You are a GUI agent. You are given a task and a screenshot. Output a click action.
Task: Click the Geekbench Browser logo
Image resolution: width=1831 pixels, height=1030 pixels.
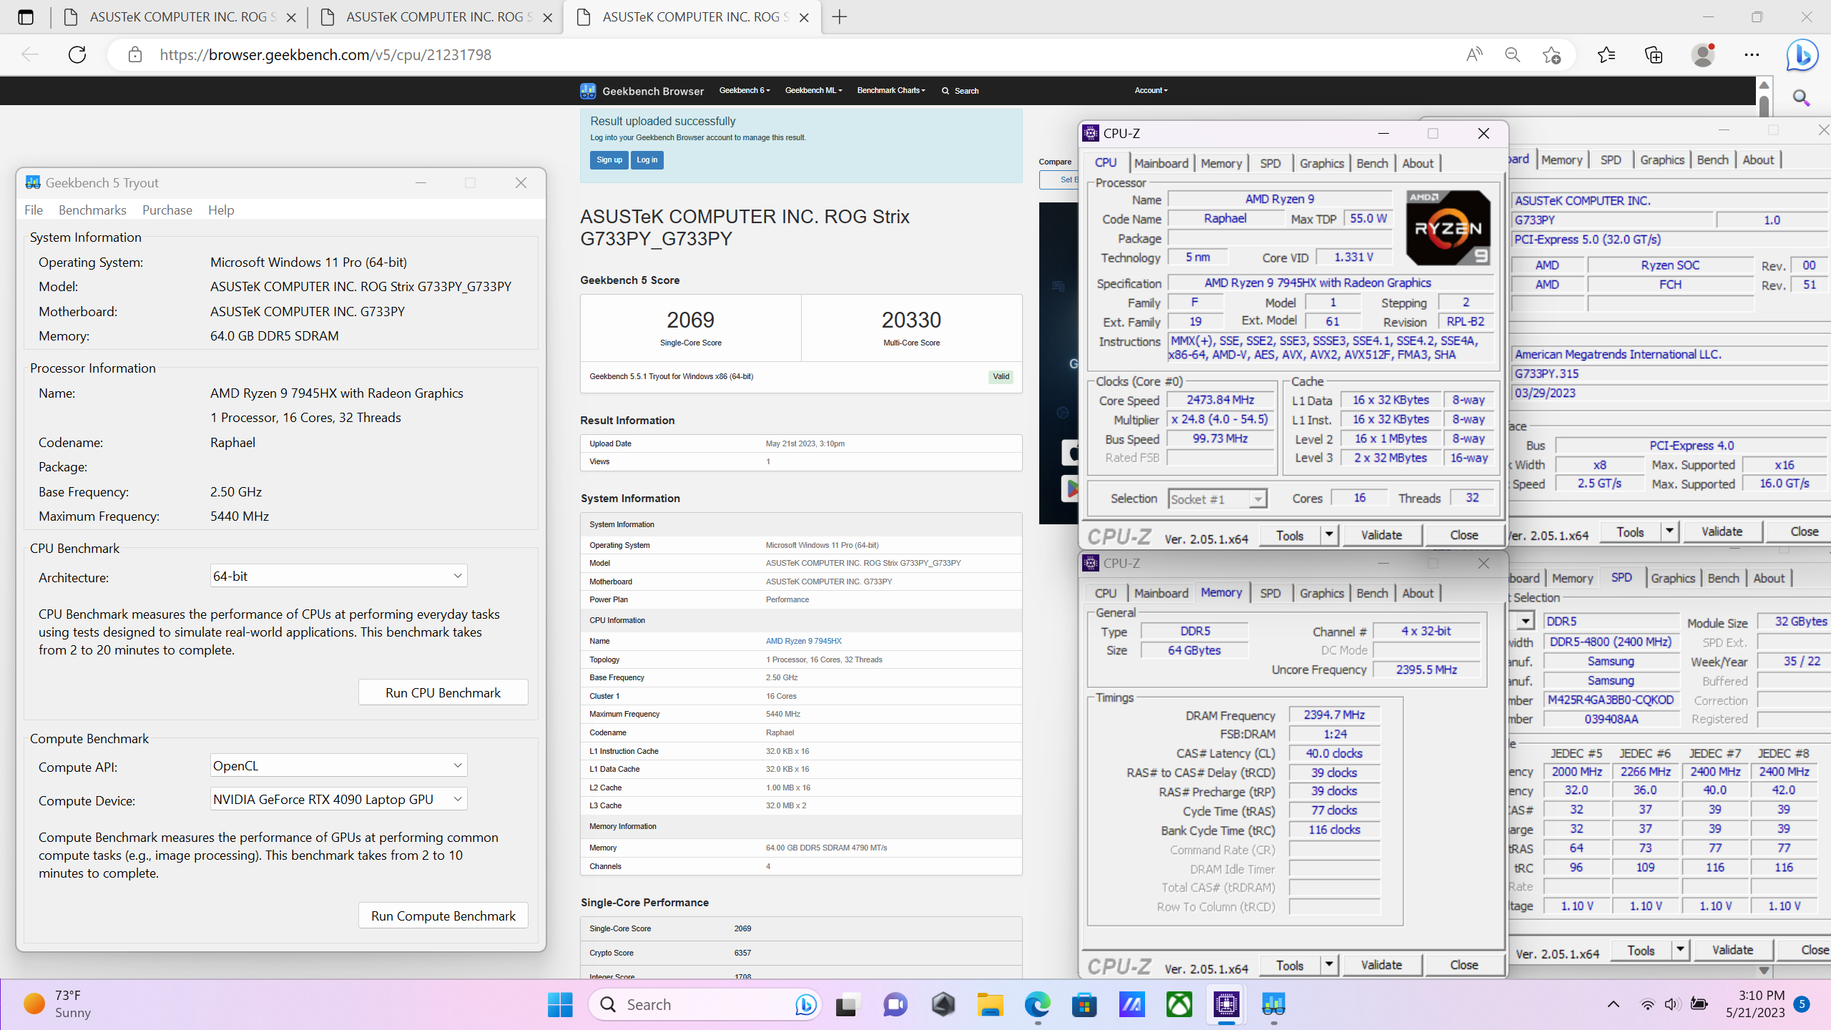pos(642,91)
